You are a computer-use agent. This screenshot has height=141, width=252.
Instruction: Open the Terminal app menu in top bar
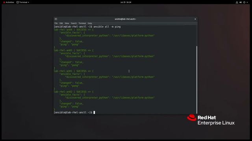coord(23,2)
